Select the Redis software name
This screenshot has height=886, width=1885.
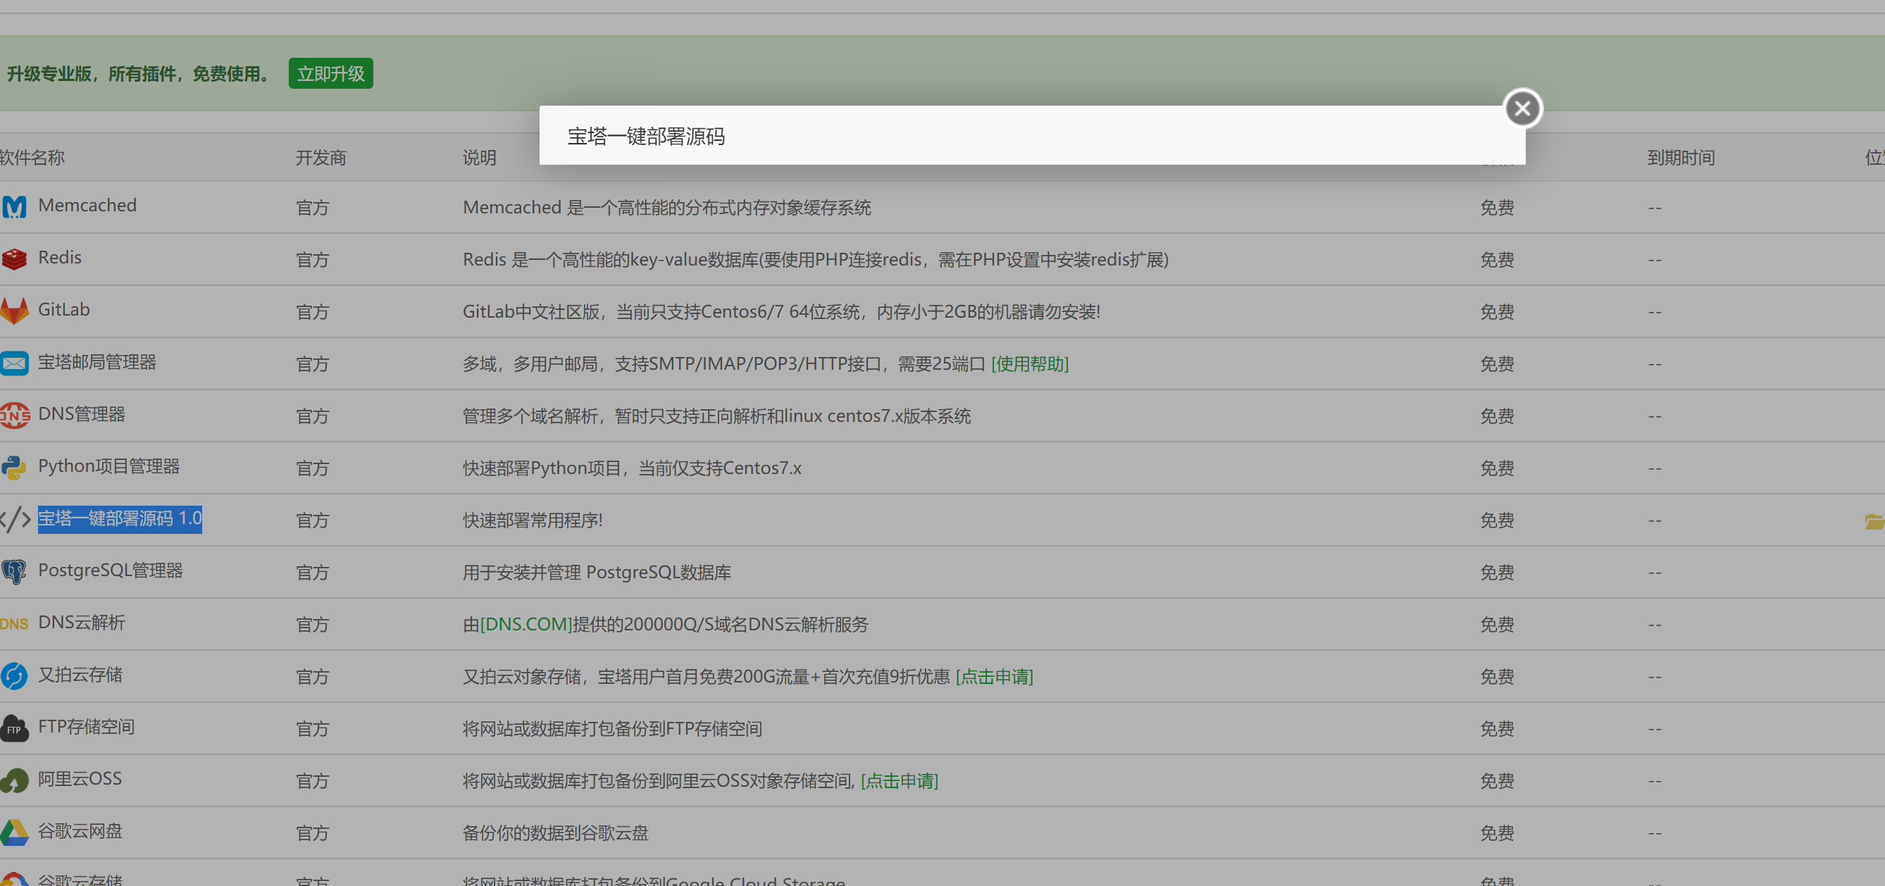coord(59,257)
